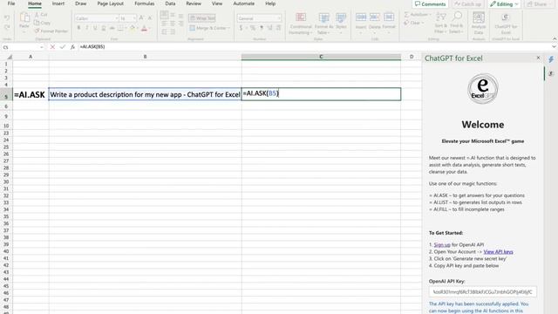Apply the yellow Fill Color swatch
Viewport: 558px width, 314px height.
[133, 28]
